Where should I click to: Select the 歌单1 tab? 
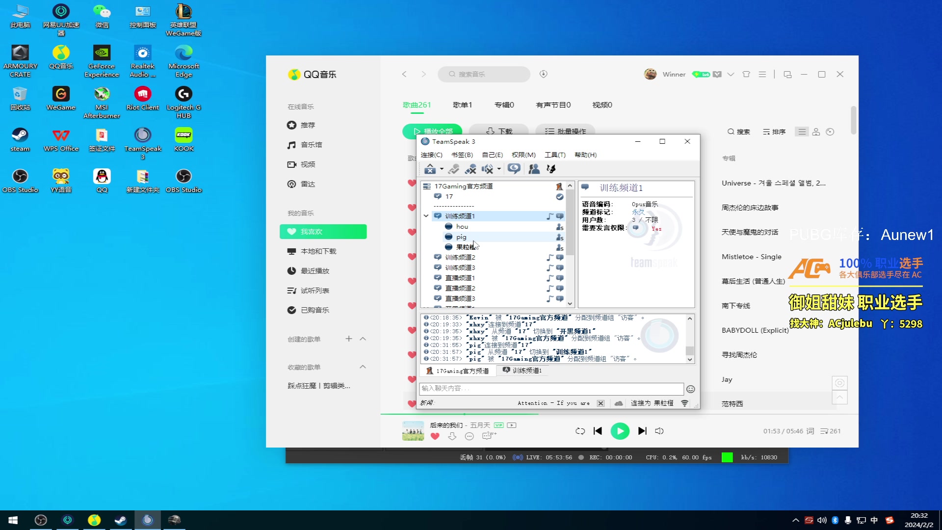pos(462,105)
